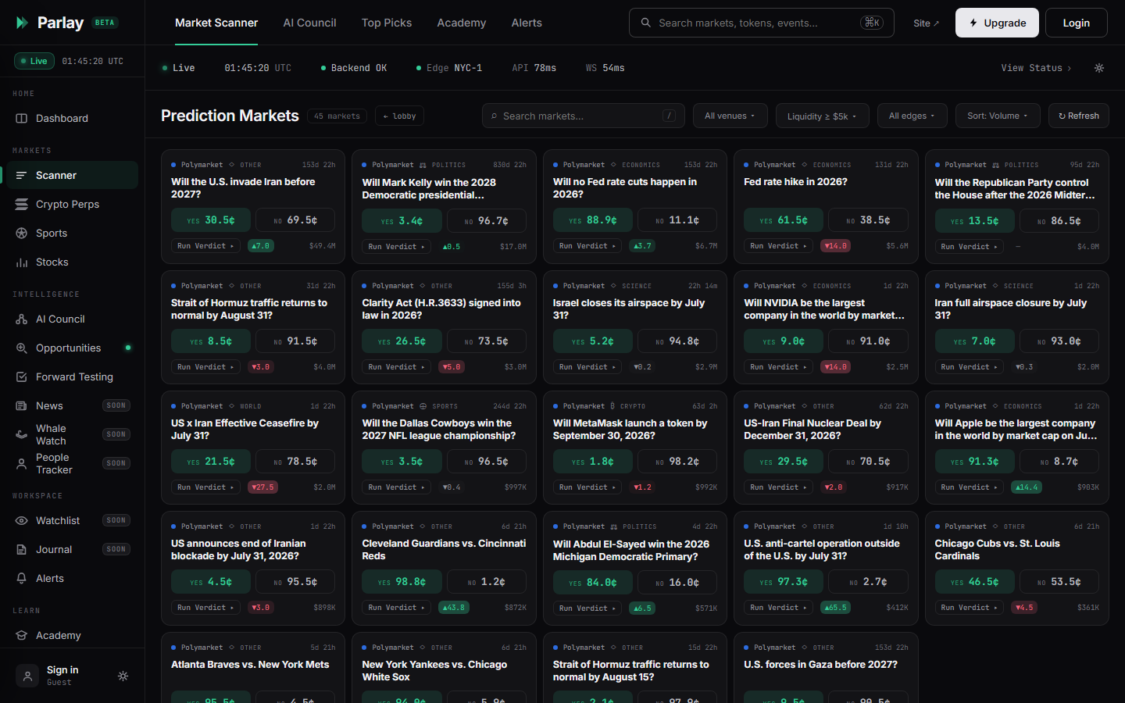Open the Liquidity ≥ $5k filter
The image size is (1125, 703).
822,116
